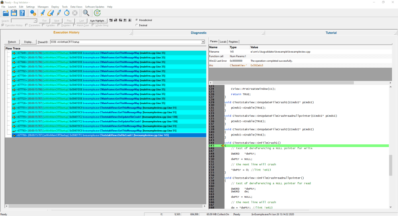Select the Decimal radio button

tap(137, 25)
